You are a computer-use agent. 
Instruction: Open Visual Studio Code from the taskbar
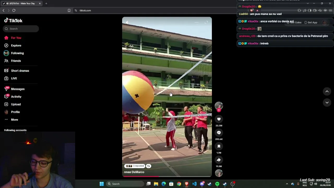click(x=194, y=184)
